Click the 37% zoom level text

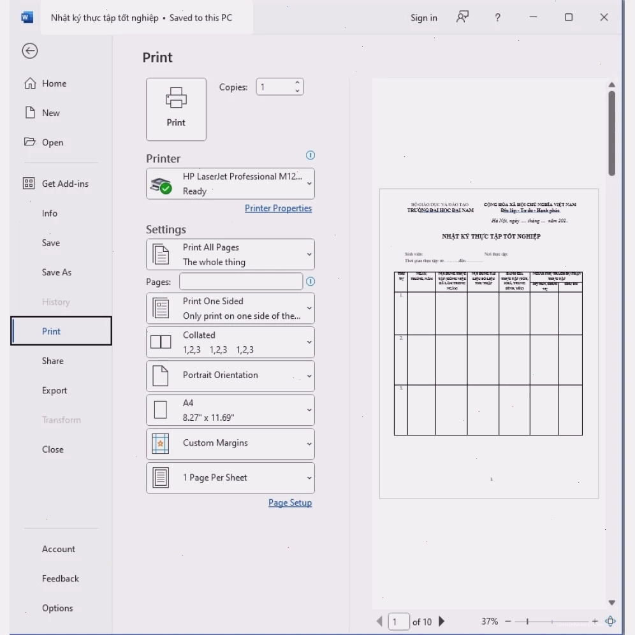point(490,621)
